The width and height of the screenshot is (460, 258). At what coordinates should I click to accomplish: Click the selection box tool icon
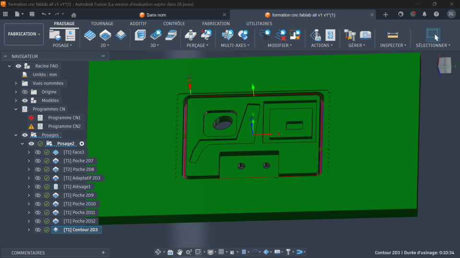click(433, 35)
